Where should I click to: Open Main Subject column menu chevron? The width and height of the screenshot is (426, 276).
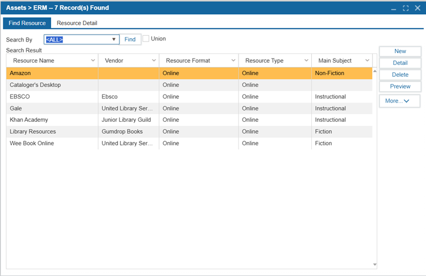pos(367,61)
